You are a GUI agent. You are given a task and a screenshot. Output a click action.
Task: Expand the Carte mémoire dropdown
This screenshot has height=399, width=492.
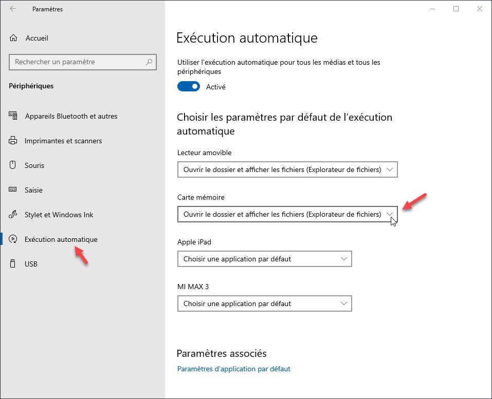point(287,214)
